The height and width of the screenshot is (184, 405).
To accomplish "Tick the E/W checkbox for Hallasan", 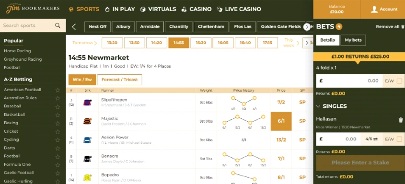I will point(399,139).
